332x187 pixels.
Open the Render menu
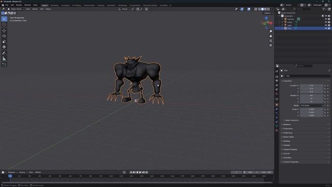pos(19,5)
